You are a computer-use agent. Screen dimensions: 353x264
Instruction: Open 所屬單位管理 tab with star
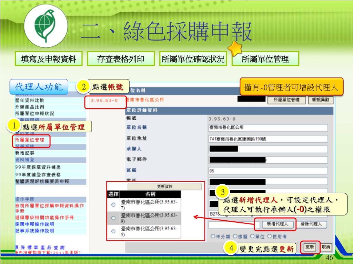pyautogui.click(x=265, y=59)
